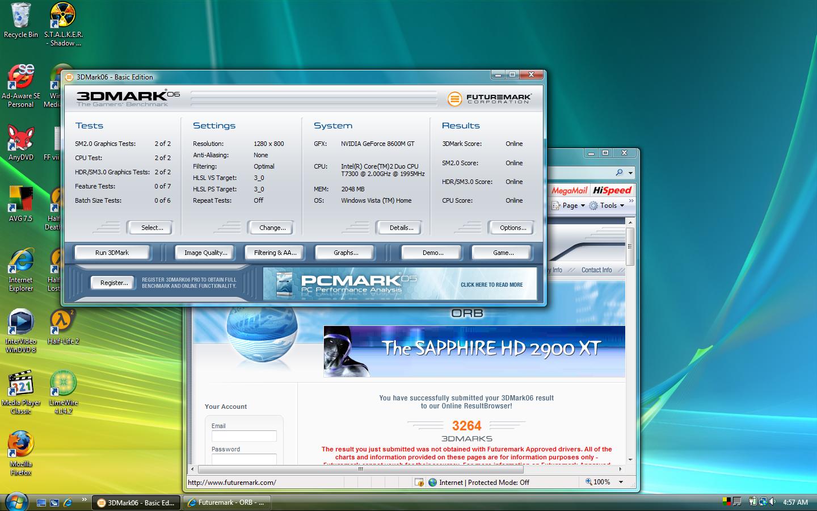The height and width of the screenshot is (511, 817).
Task: Open the AVG 7.5 desktop icon
Action: (x=21, y=204)
